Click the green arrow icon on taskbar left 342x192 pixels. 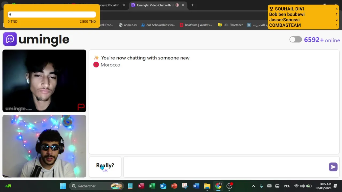tap(8, 186)
